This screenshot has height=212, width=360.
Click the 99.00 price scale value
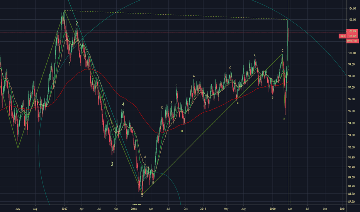pos(352,64)
